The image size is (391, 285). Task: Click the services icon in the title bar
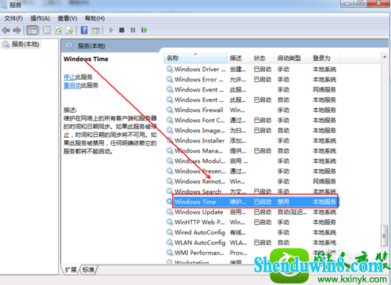coord(3,5)
